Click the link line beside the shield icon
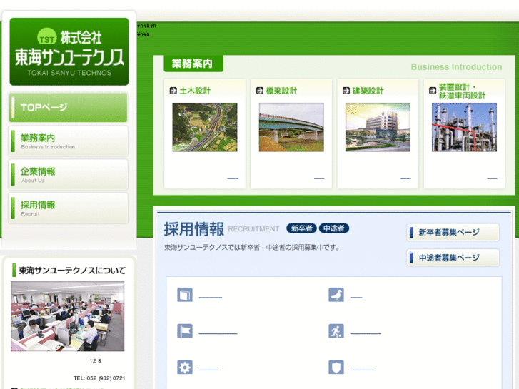The height and width of the screenshot is (389, 519). 362,370
